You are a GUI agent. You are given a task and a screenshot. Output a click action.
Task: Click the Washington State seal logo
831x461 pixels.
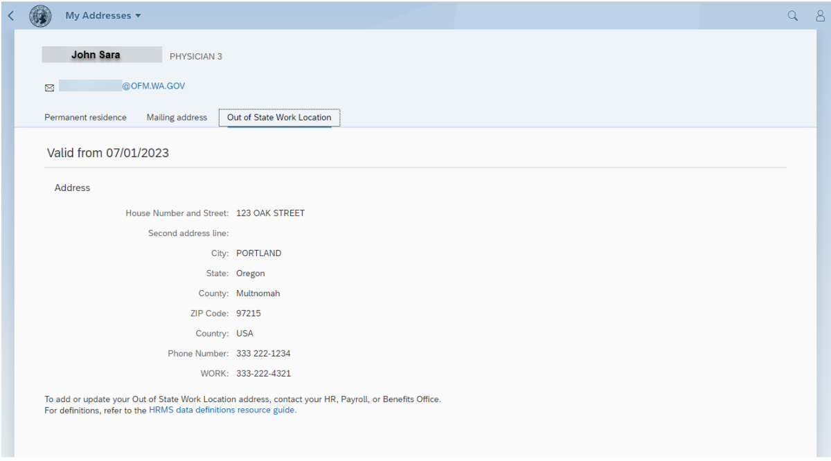pyautogui.click(x=40, y=15)
